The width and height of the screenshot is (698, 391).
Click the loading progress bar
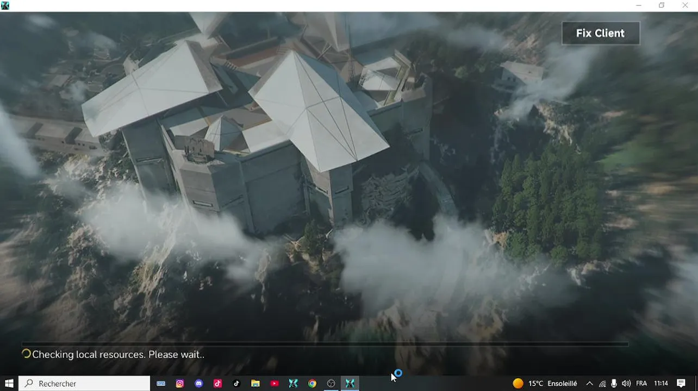coord(325,344)
